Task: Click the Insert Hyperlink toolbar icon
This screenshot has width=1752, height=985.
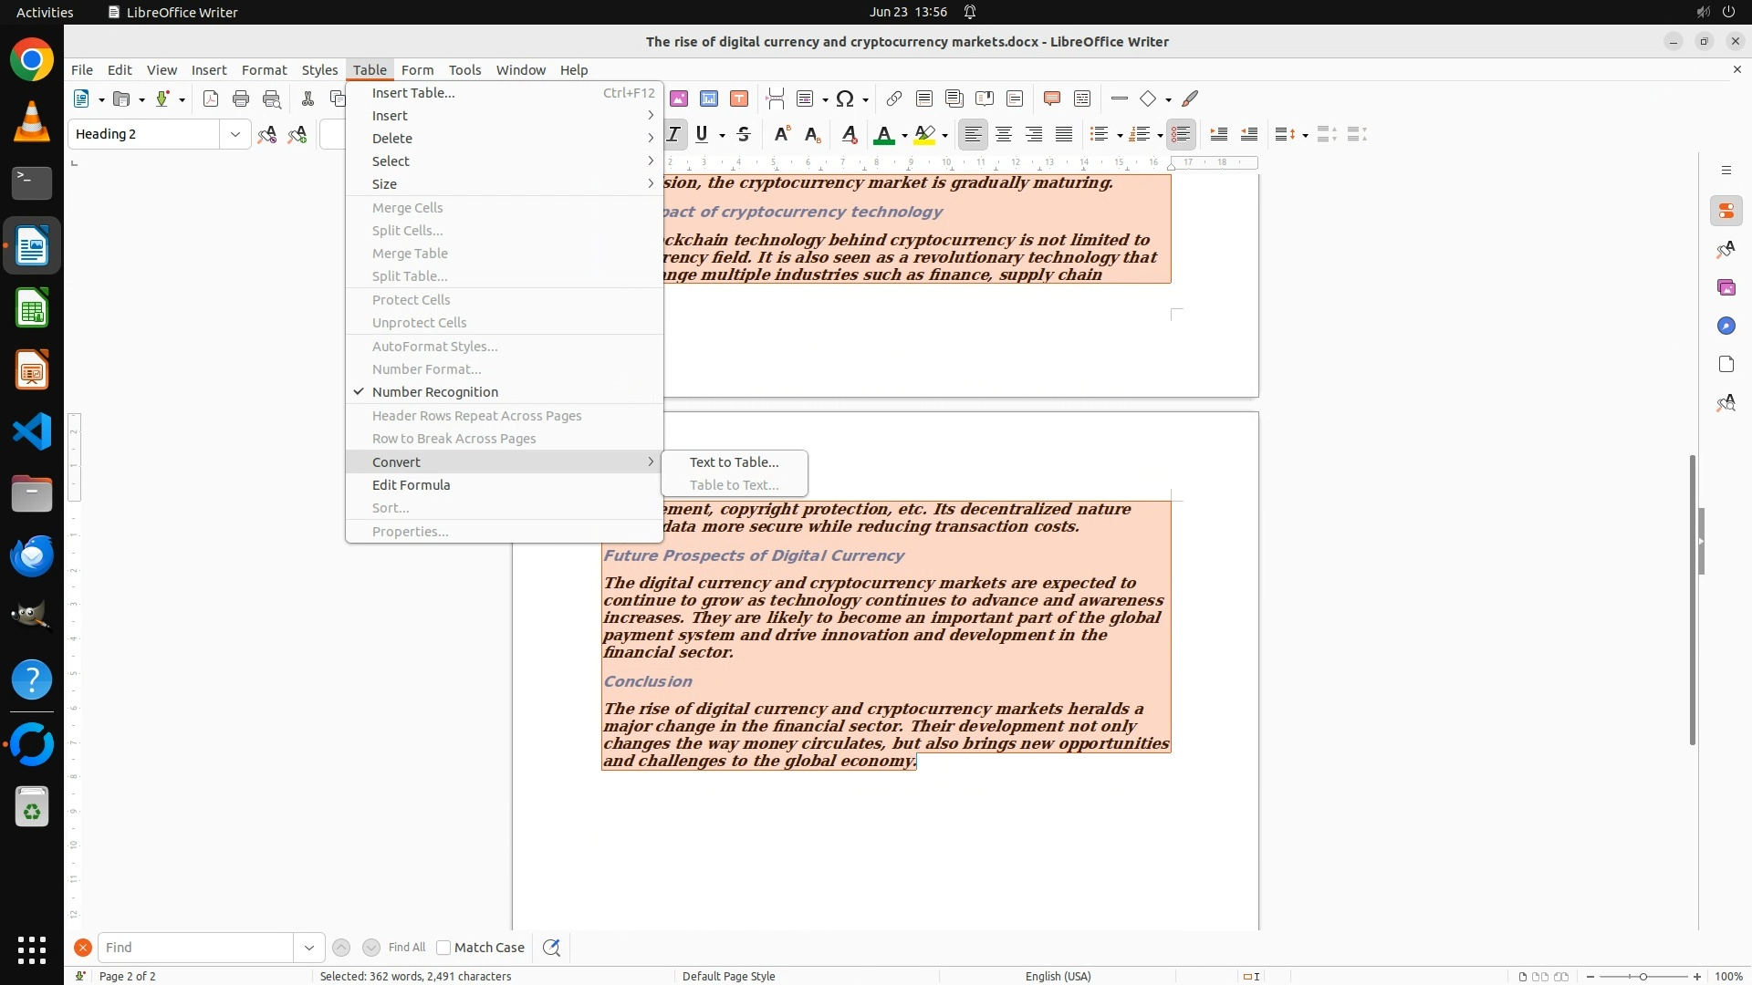Action: click(894, 98)
